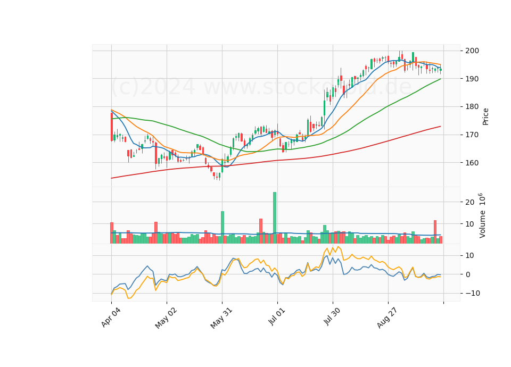
Task: Click the 10 tick on volume axis
Action: pyautogui.click(x=470, y=224)
